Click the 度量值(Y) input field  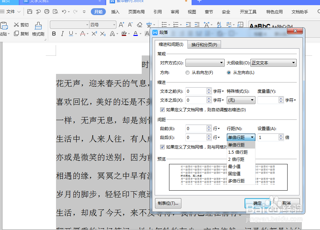tap(268, 100)
